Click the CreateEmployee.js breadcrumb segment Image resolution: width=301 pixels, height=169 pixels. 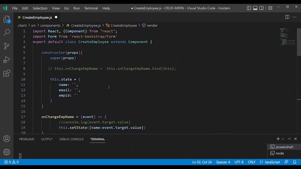pyautogui.click(x=84, y=25)
